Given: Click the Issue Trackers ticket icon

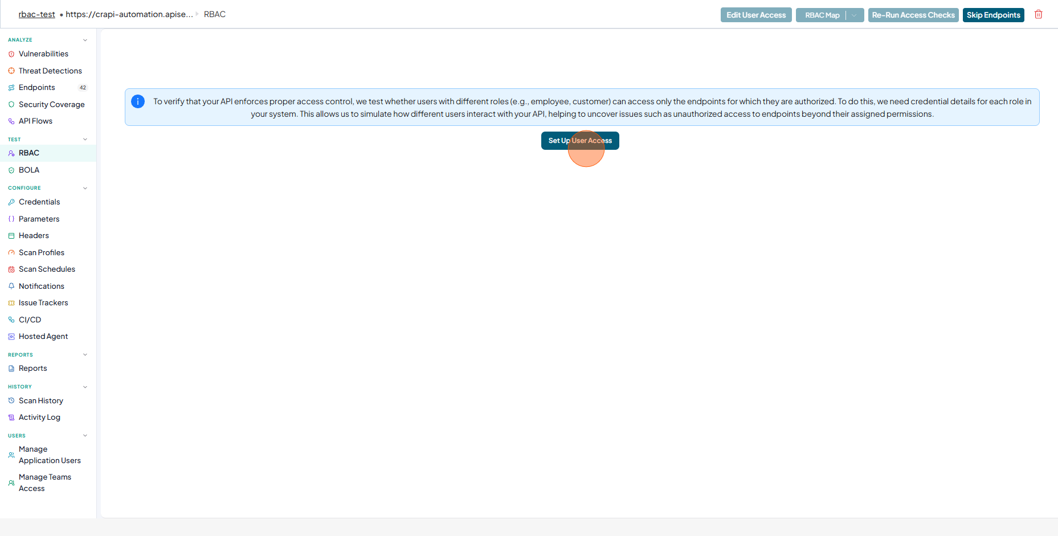Looking at the screenshot, I should click(11, 303).
